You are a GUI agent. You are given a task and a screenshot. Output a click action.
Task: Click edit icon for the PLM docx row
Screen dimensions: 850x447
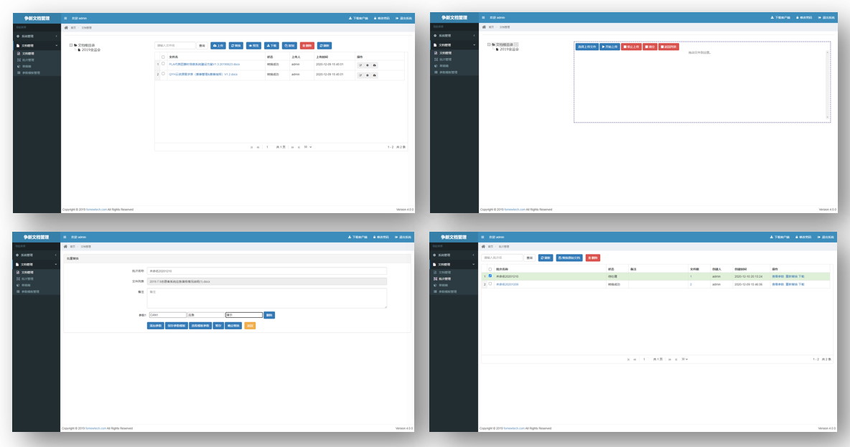360,65
